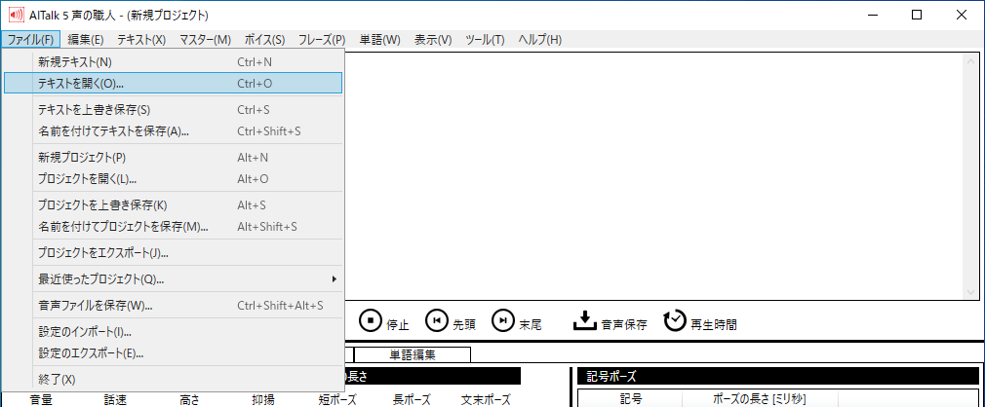Open the 単語(W) menu
The height and width of the screenshot is (407, 985).
[379, 40]
